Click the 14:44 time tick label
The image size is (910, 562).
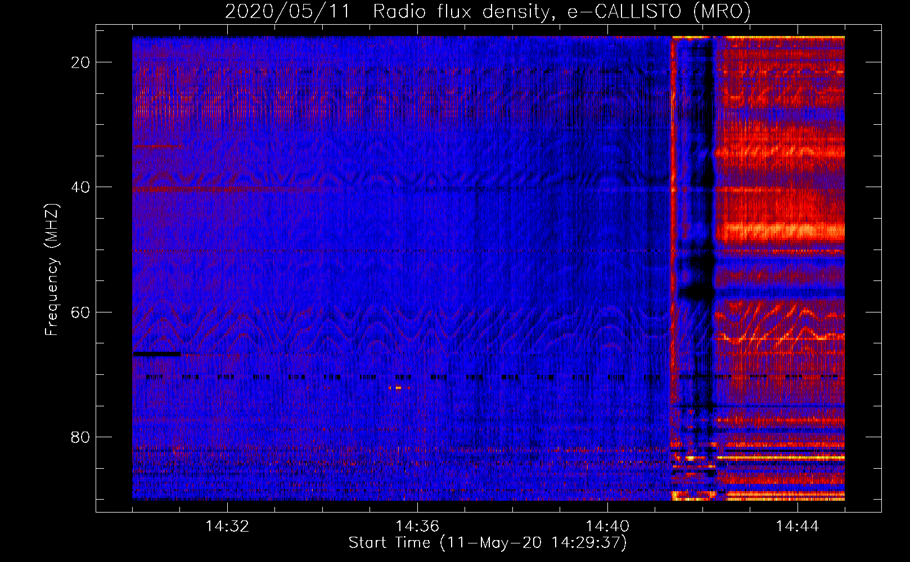tap(798, 527)
